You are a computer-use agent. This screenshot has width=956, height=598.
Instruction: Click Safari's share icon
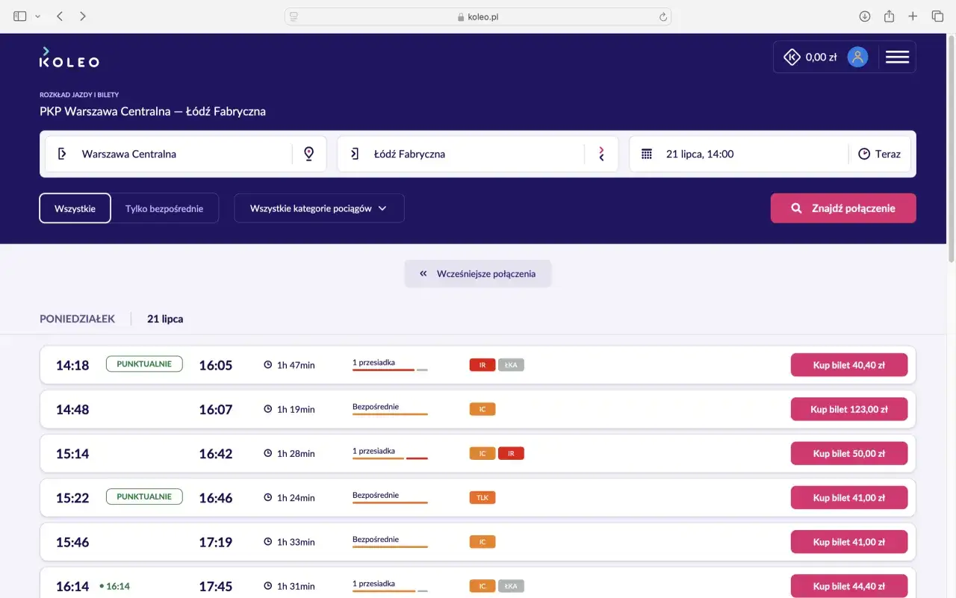click(889, 16)
